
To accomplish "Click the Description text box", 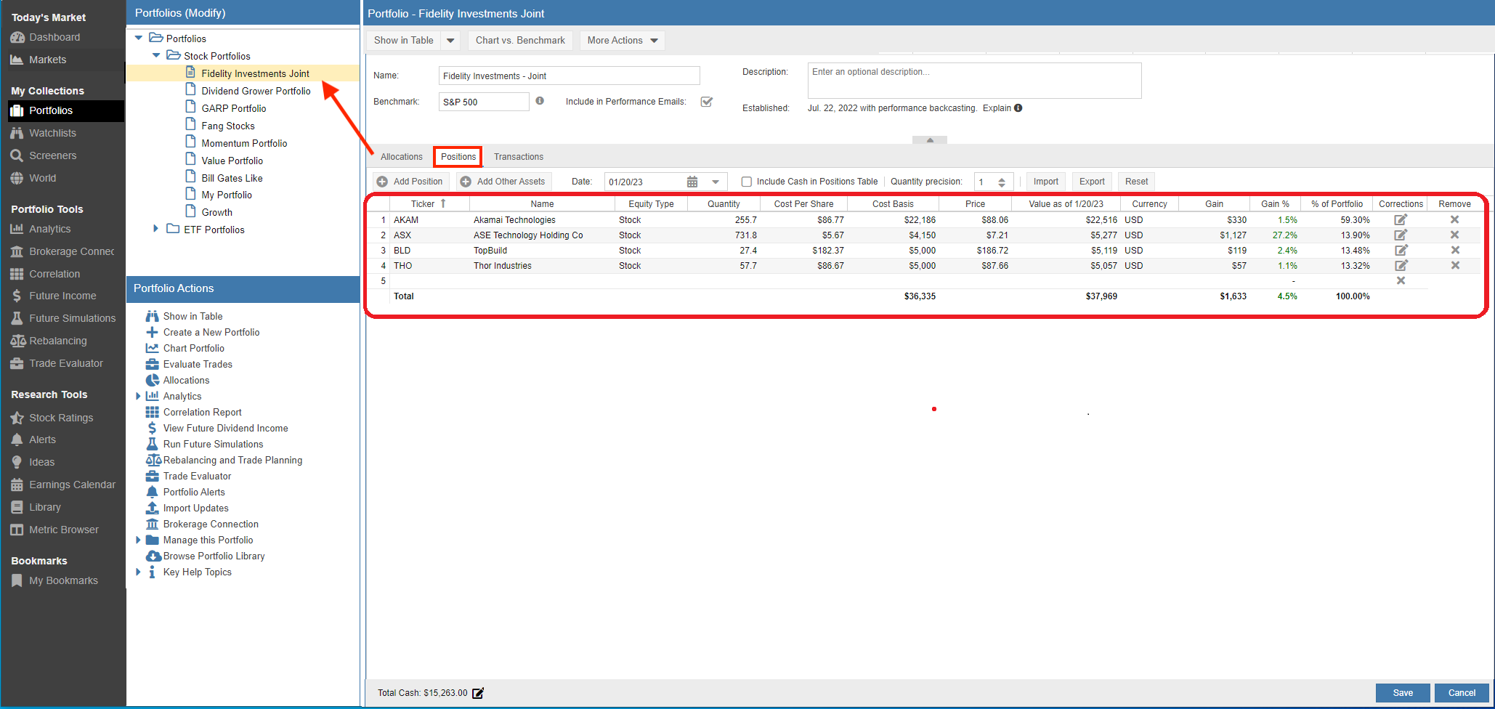I will pos(974,81).
